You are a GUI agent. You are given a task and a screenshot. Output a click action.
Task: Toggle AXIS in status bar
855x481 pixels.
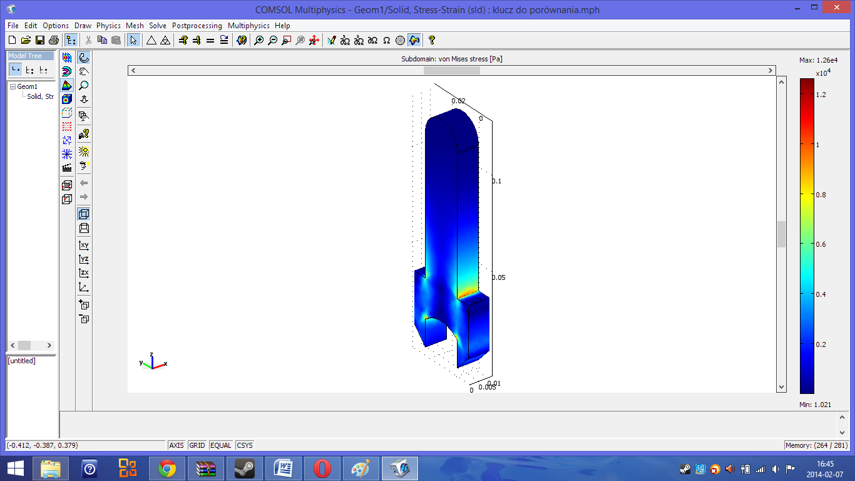pyautogui.click(x=177, y=445)
